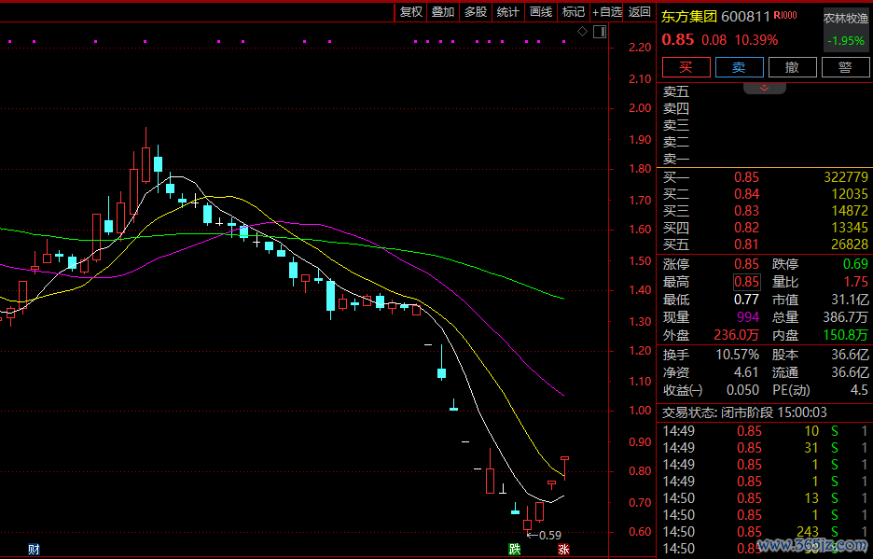Click the boxed 最高 price 0.85
Screen dimensions: 873x559
[x=746, y=282]
